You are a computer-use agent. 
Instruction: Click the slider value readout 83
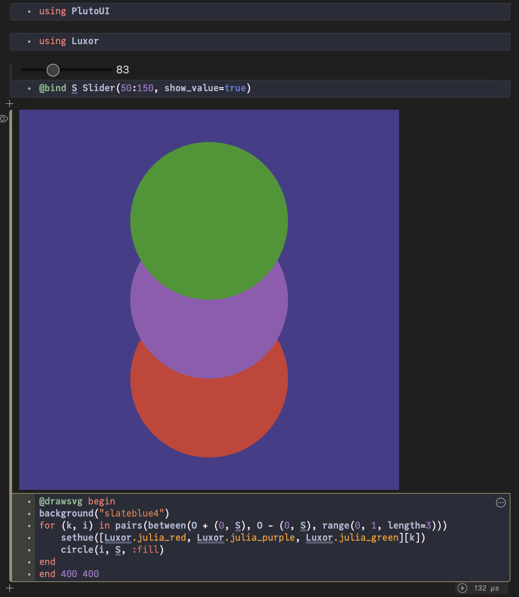pos(122,70)
